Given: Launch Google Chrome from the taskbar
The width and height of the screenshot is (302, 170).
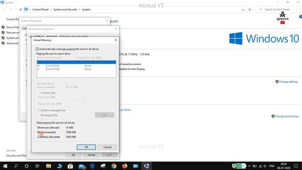Looking at the screenshot, I should pyautogui.click(x=114, y=166).
